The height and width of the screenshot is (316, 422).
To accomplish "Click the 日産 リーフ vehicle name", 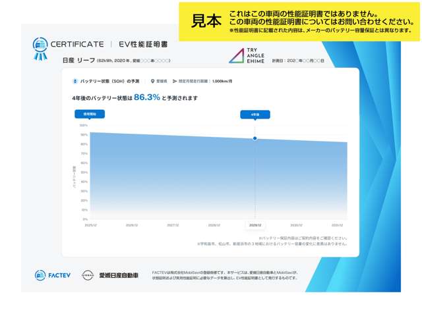I will (x=78, y=61).
